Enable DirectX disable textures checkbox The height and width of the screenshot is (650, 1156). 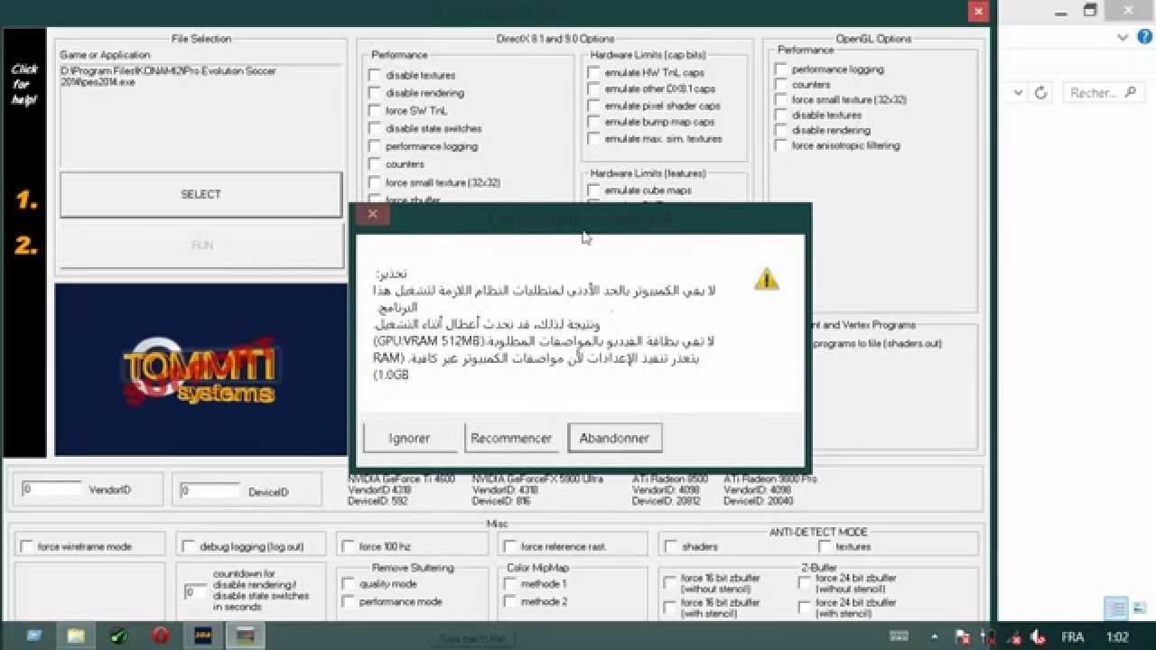coord(375,75)
